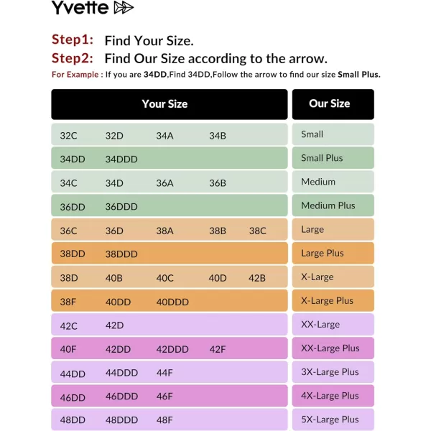Image resolution: width=431 pixels, height=431 pixels.
Task: Select the 32C size cell
Action: [69, 136]
